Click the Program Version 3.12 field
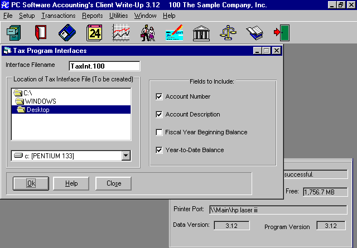Image resolution: width=357 pixels, height=248 pixels. (x=331, y=226)
